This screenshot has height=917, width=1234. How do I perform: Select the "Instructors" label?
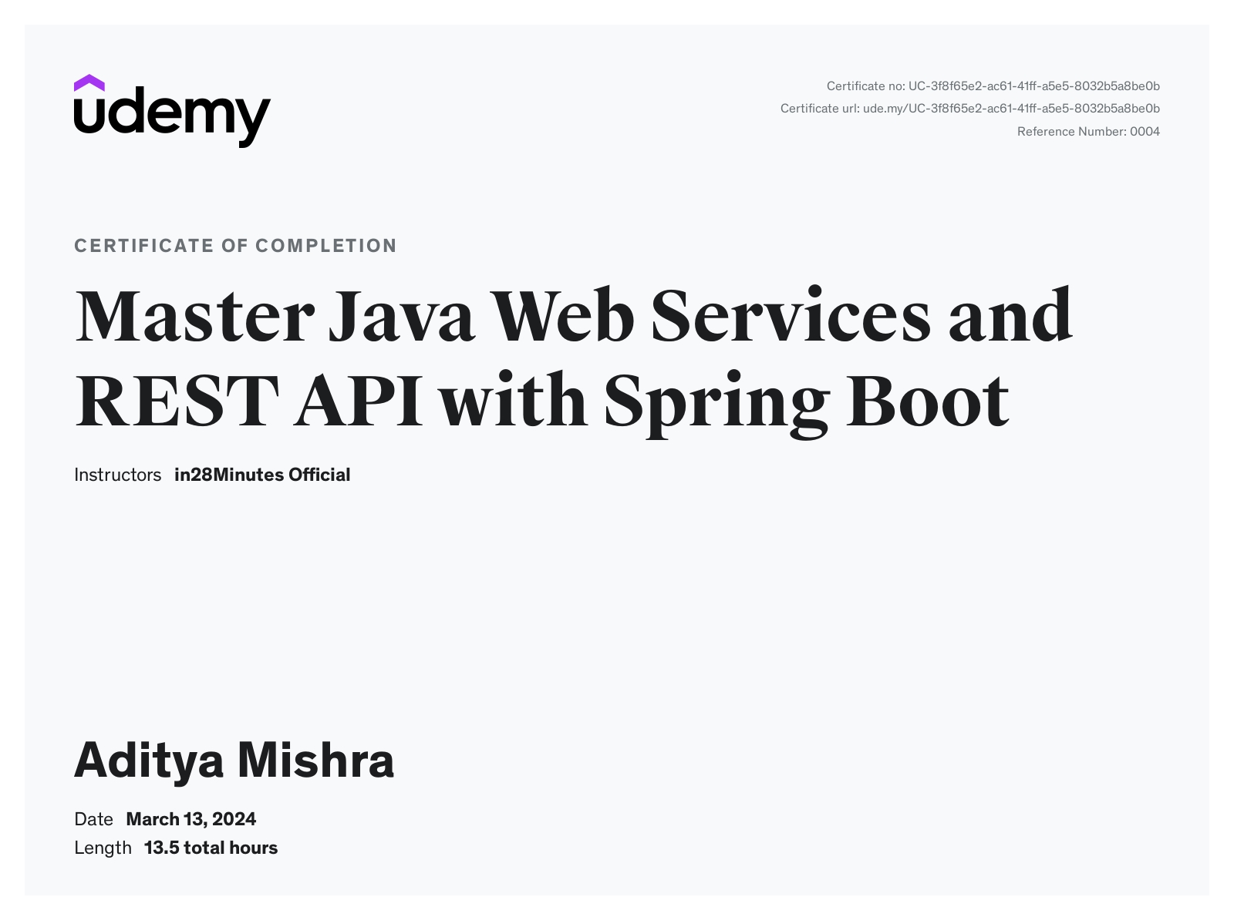(x=117, y=475)
